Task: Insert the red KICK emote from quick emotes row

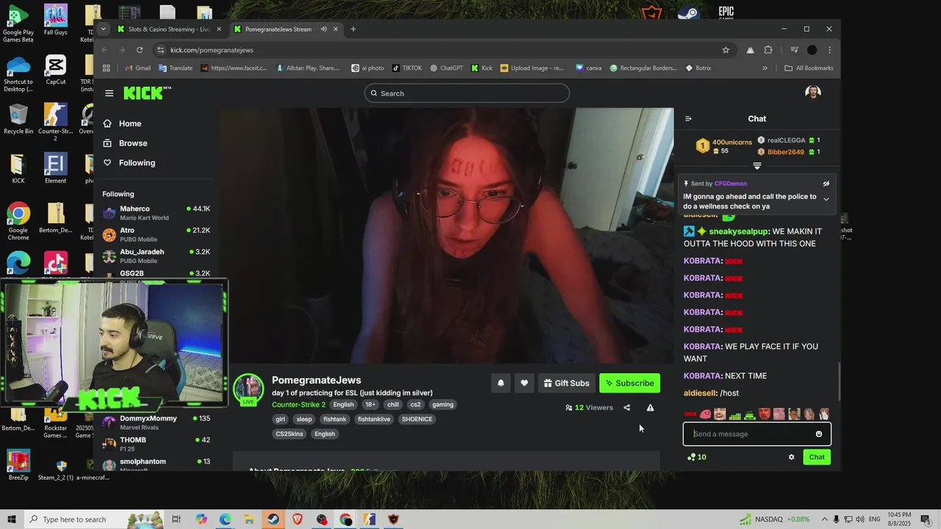Action: point(690,414)
